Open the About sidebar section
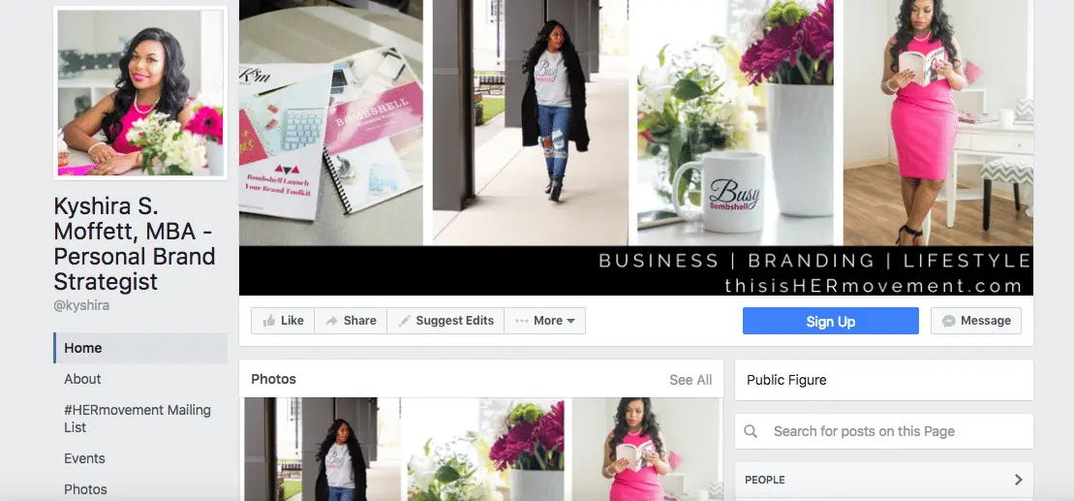Screen dimensions: 1074x501 coord(82,379)
